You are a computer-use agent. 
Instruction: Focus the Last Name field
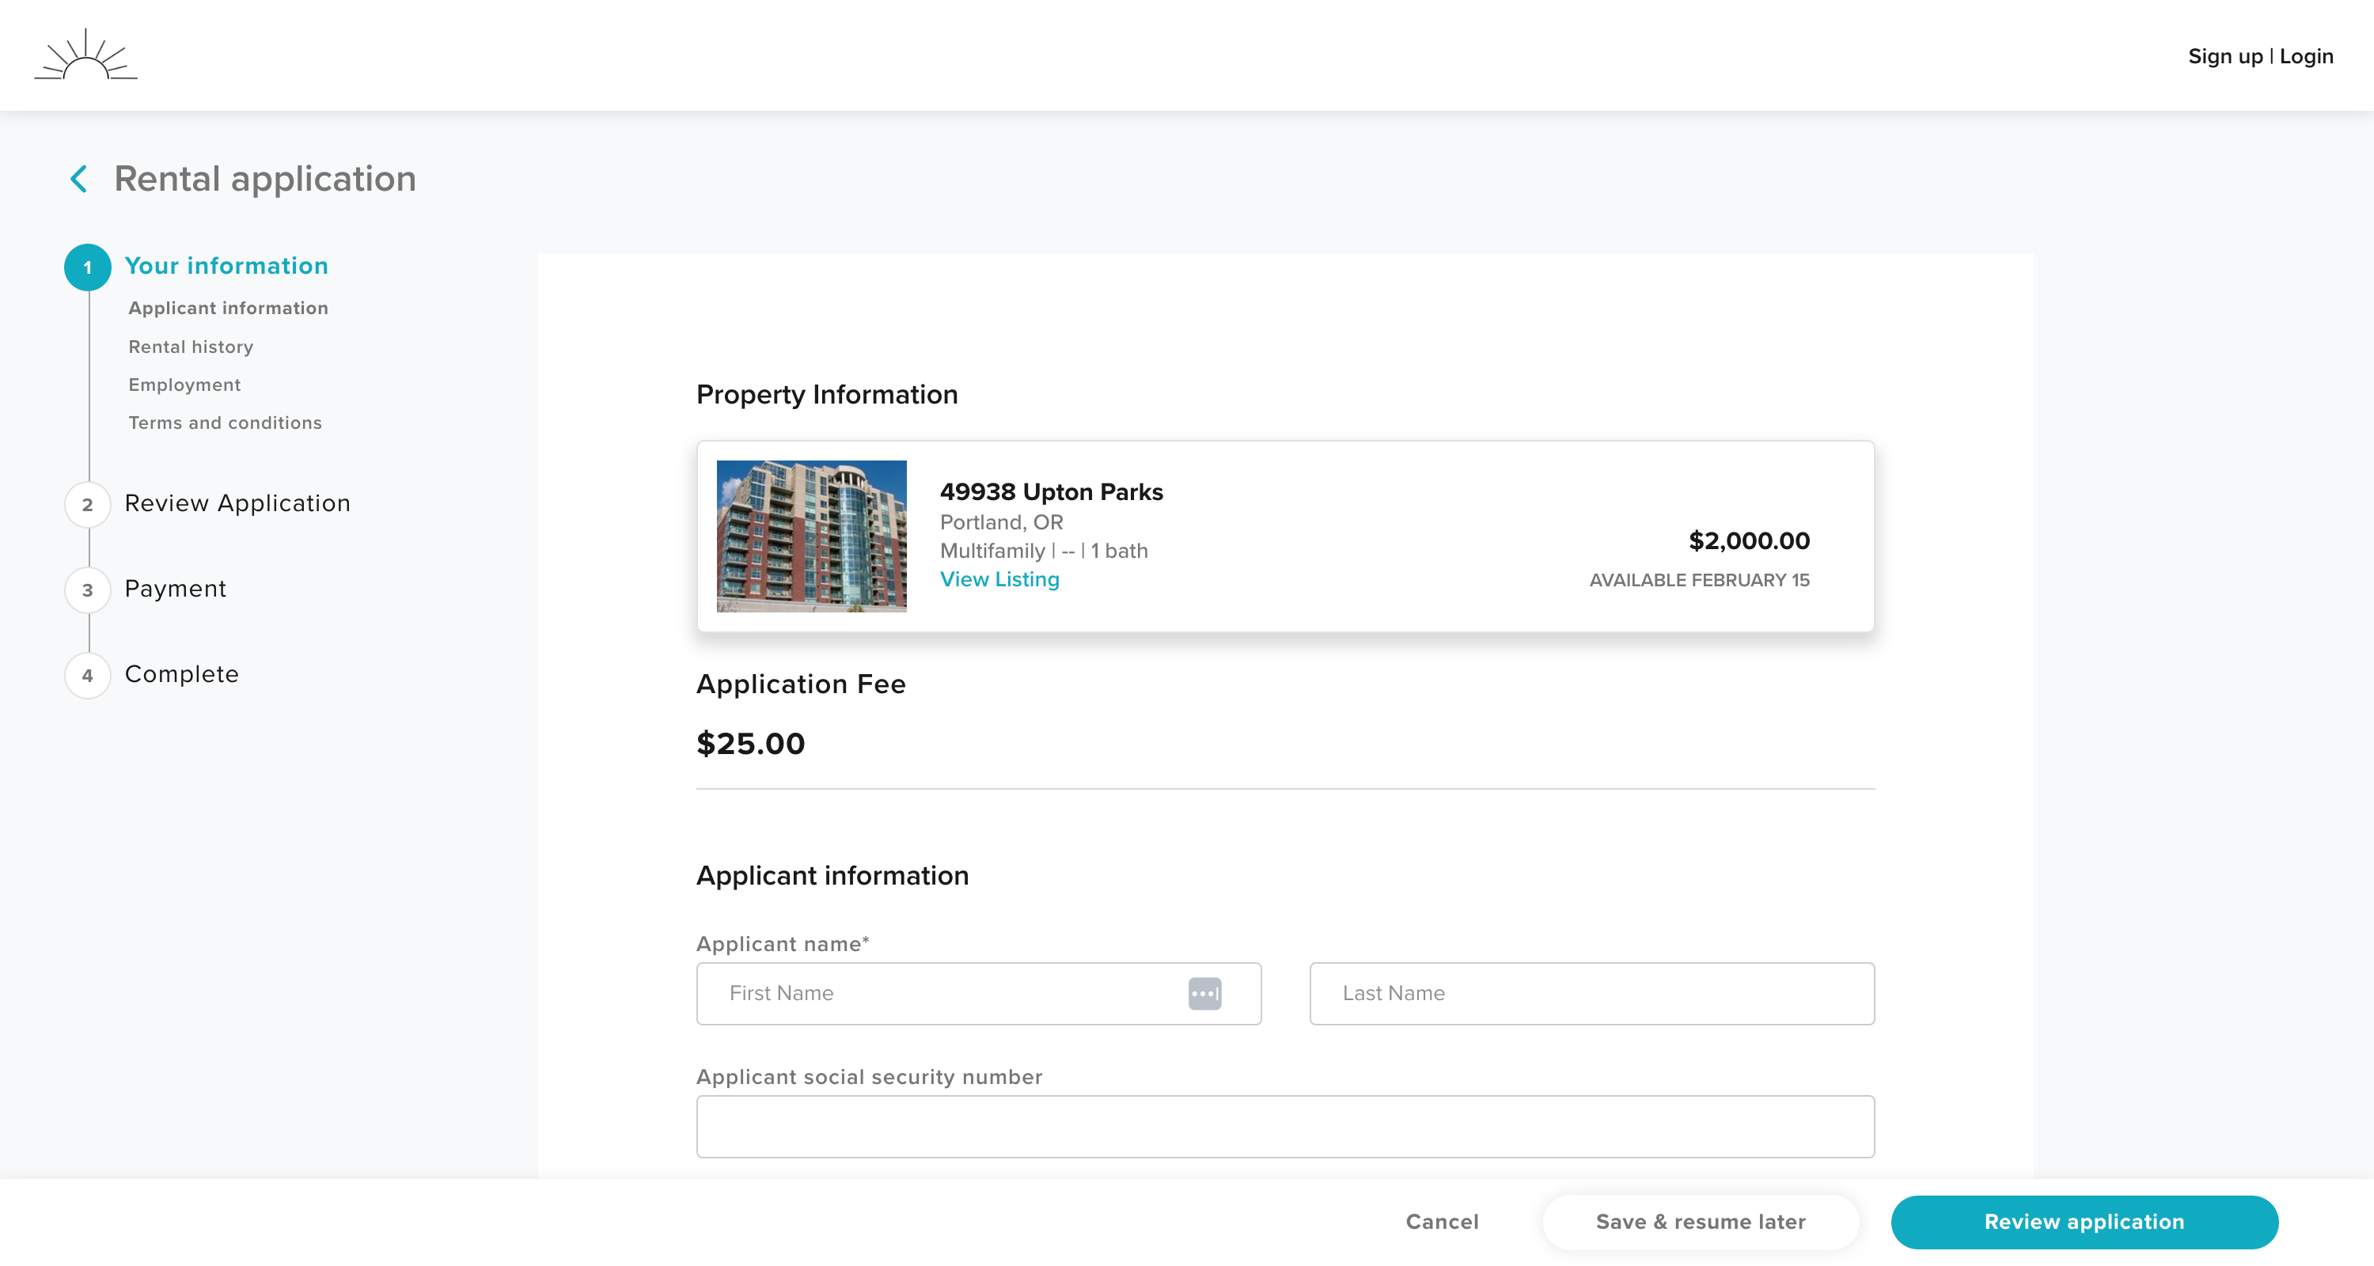1591,993
